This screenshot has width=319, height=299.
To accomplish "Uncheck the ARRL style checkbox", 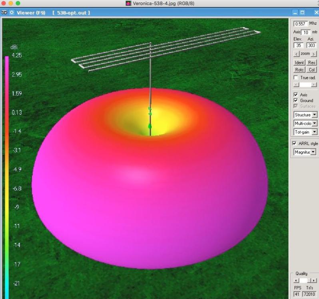I will point(295,143).
